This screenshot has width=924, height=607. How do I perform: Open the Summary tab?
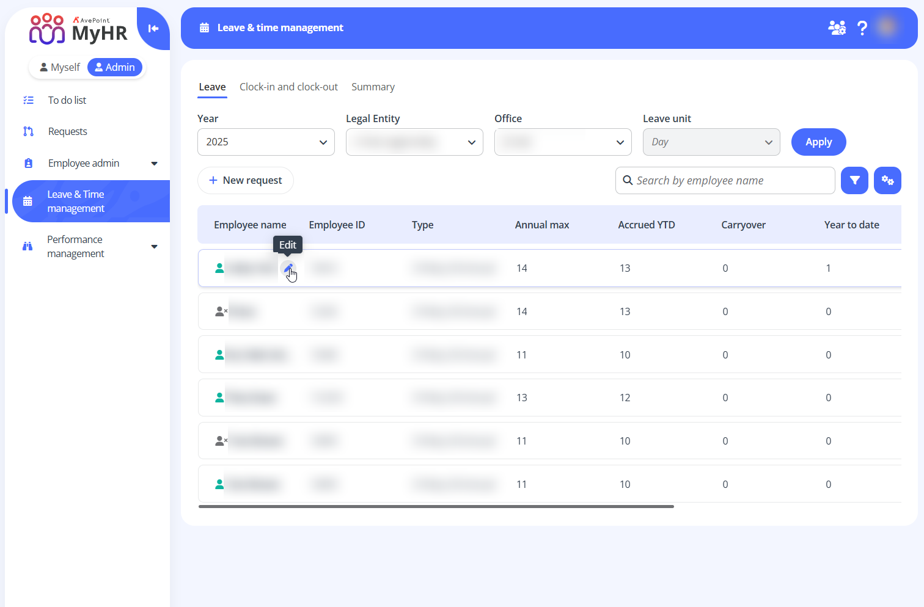click(373, 87)
